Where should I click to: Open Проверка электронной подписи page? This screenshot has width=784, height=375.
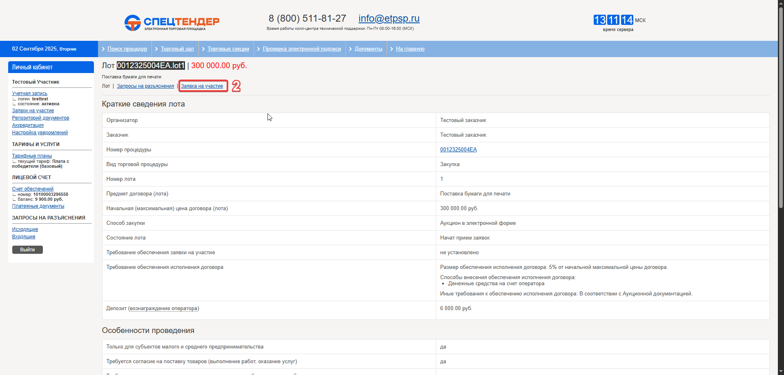[x=302, y=49]
